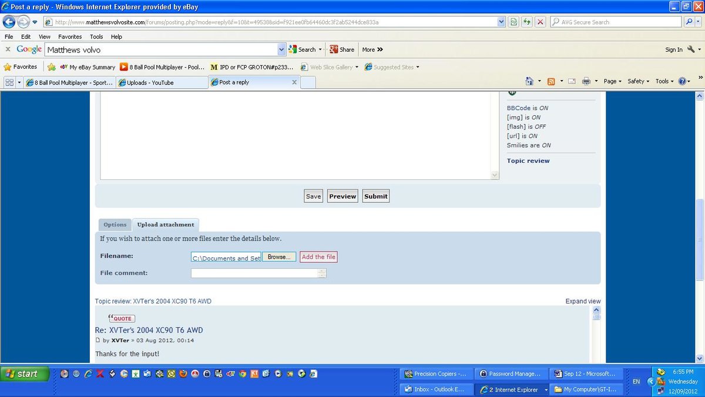Screen dimensions: 705x397
Task: Open the Quick Tabs grid icon
Action: [x=9, y=82]
